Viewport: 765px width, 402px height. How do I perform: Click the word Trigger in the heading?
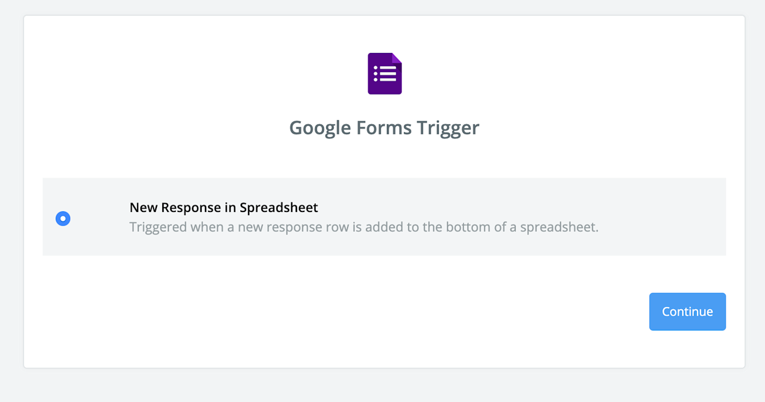tap(448, 128)
